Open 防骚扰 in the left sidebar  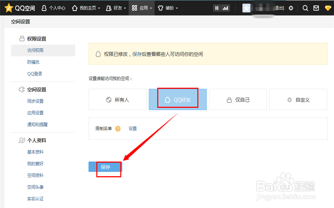click(x=33, y=62)
